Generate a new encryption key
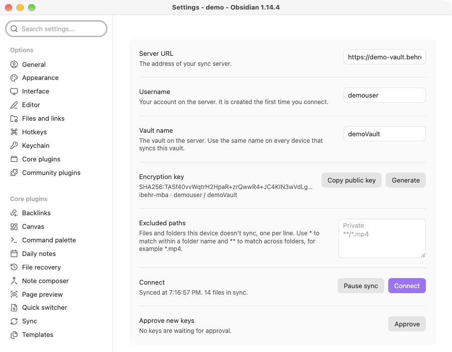 click(x=406, y=181)
